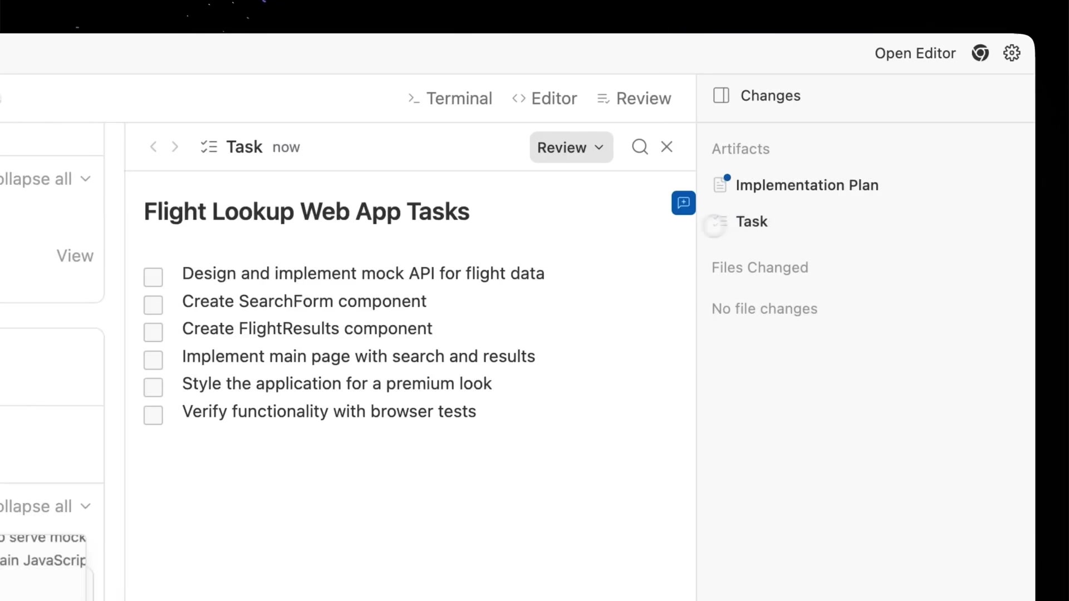Click the Open Editor button
Screen dimensions: 1069x601
click(x=915, y=53)
